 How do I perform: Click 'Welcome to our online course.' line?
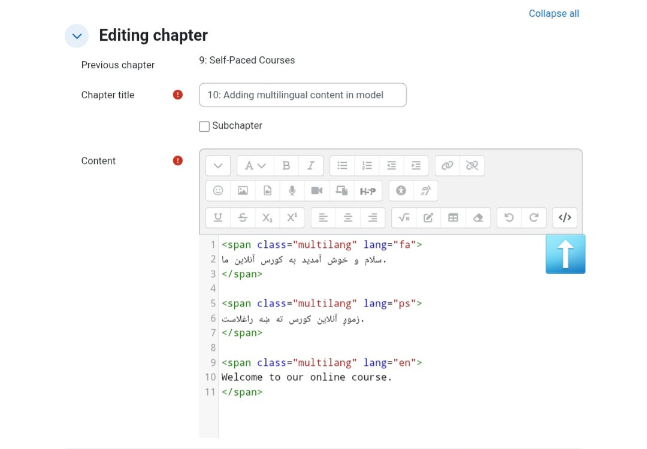coord(307,377)
